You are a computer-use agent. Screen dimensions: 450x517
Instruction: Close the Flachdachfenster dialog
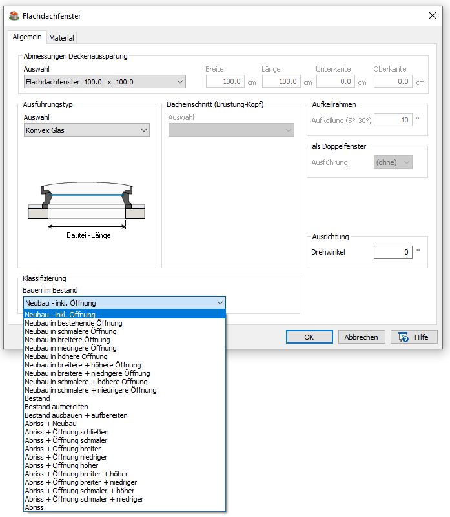click(x=431, y=15)
